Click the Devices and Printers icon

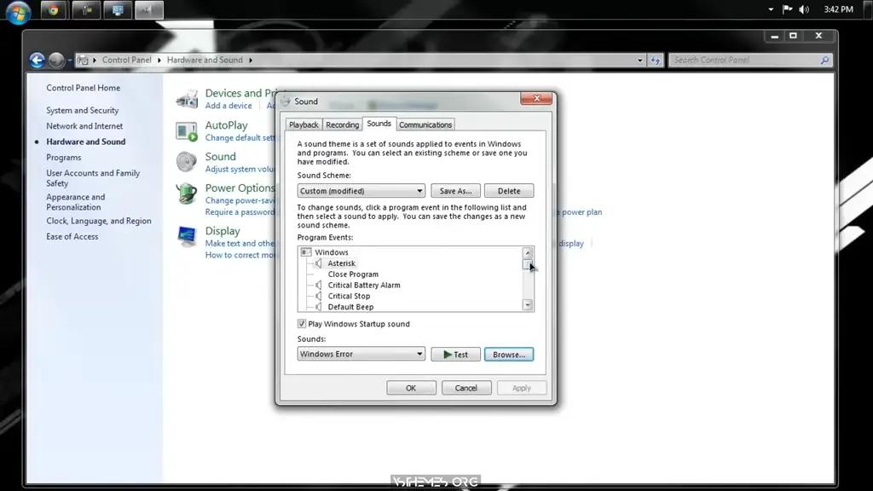click(187, 97)
